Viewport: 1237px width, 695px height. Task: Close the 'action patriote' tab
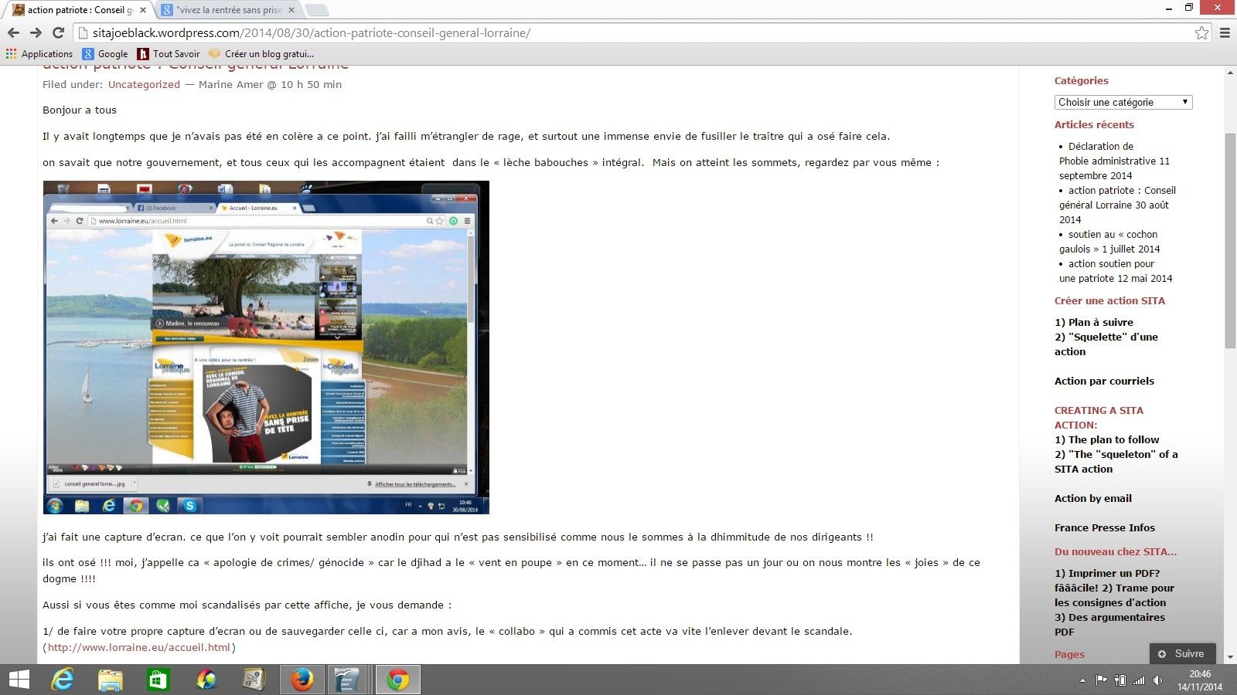143,10
